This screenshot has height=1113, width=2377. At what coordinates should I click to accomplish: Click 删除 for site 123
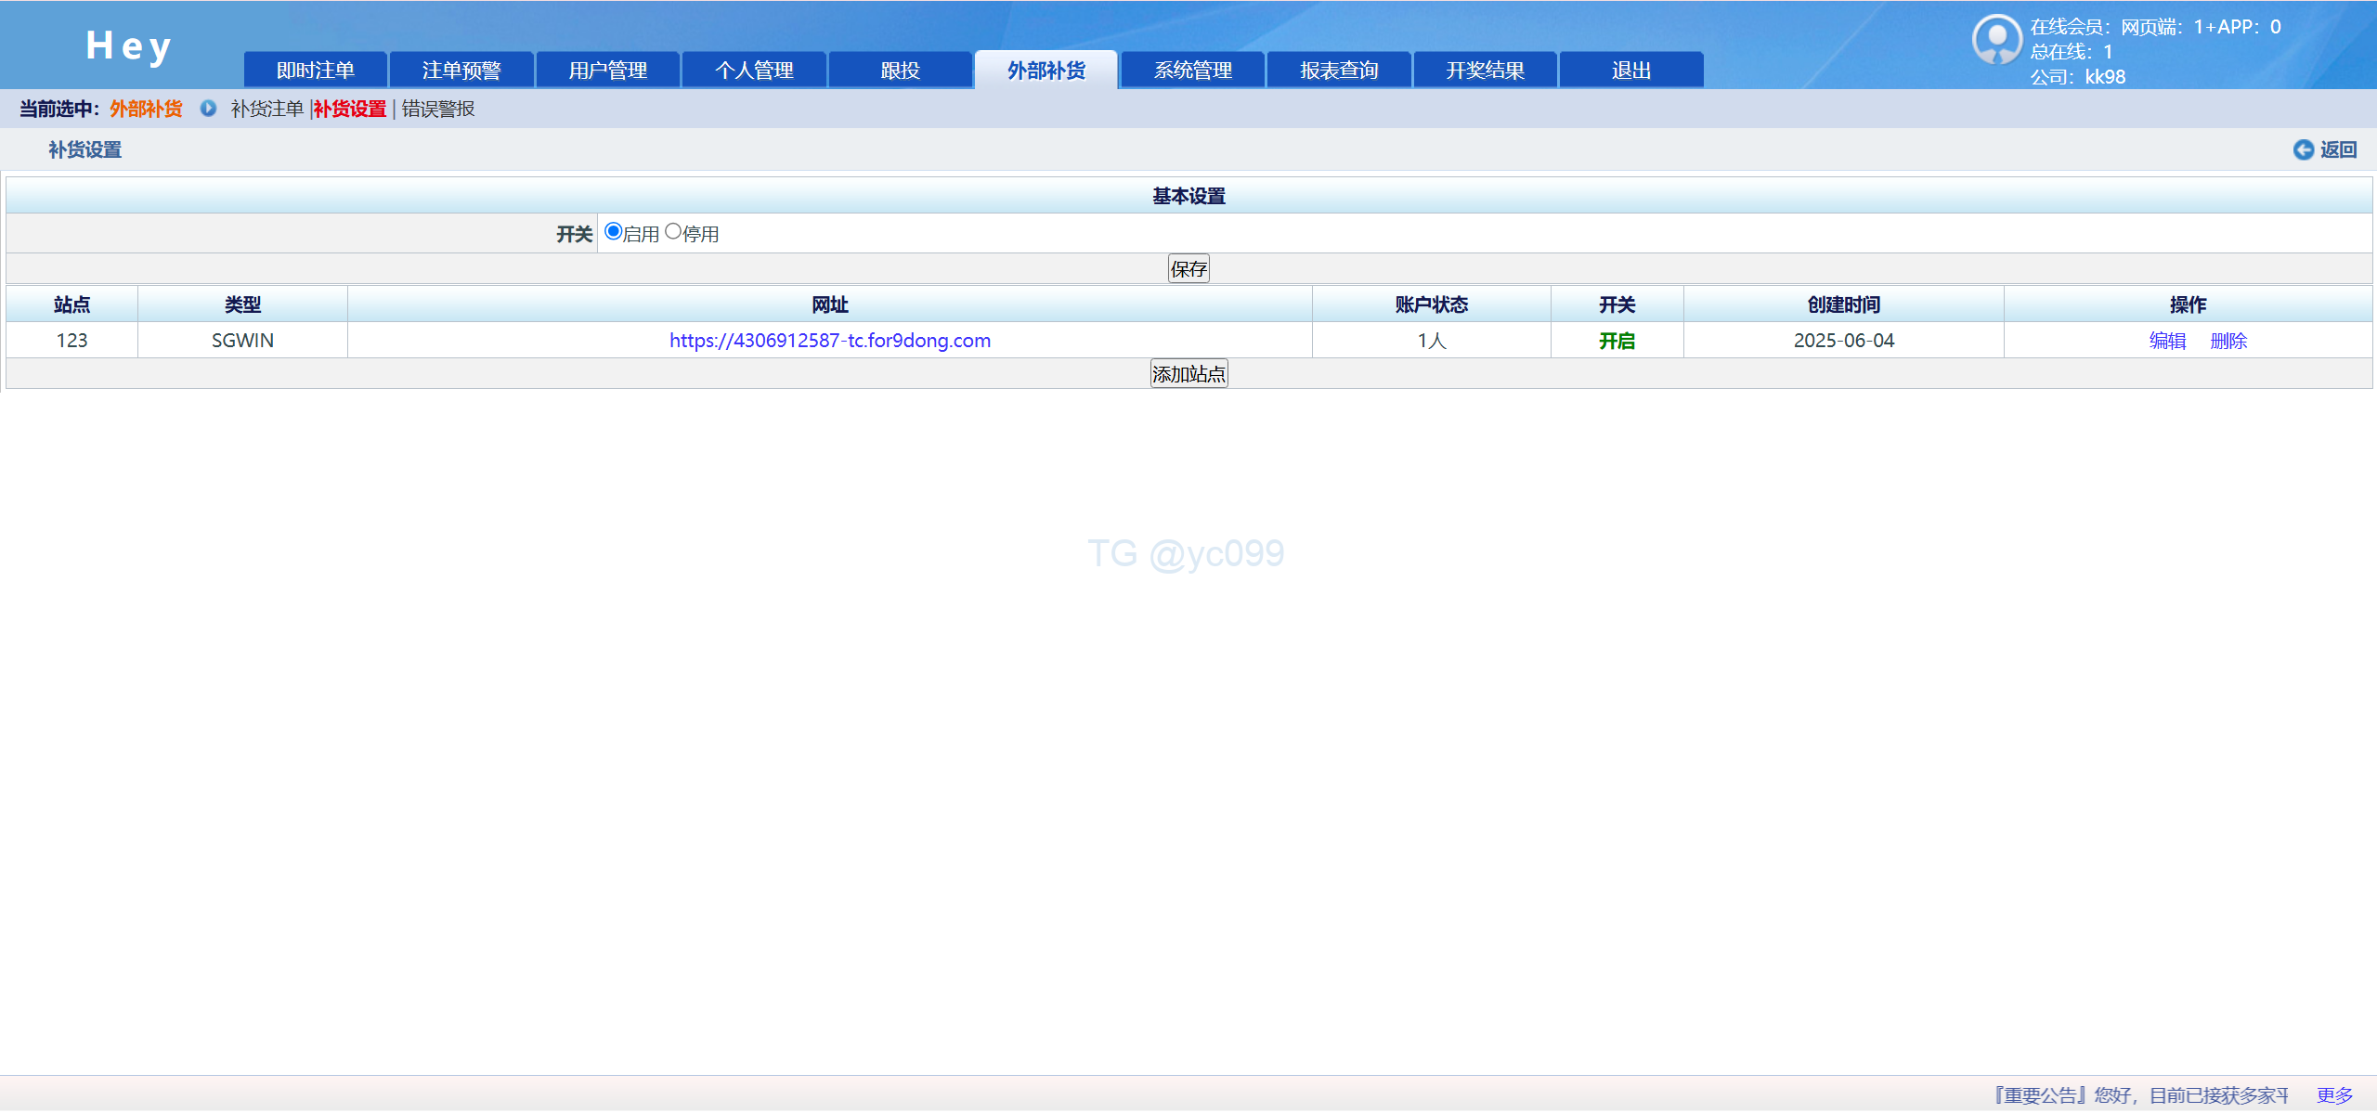click(2228, 341)
